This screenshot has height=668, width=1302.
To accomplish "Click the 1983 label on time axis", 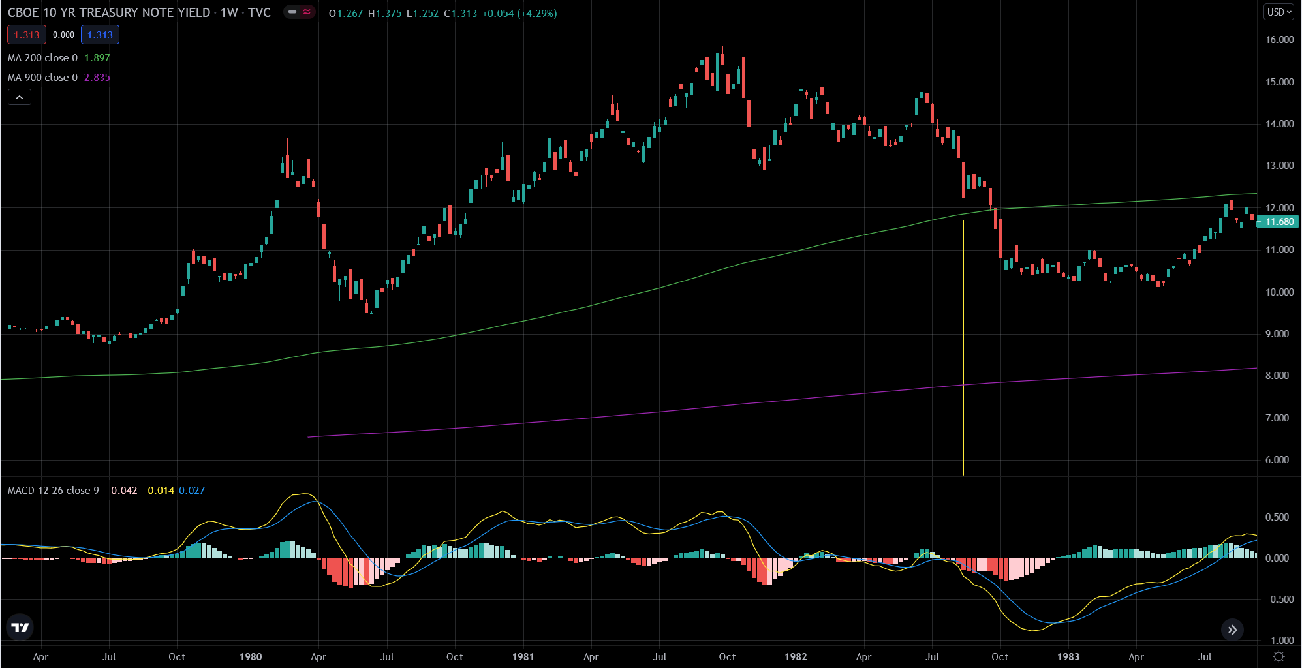I will 1068,657.
